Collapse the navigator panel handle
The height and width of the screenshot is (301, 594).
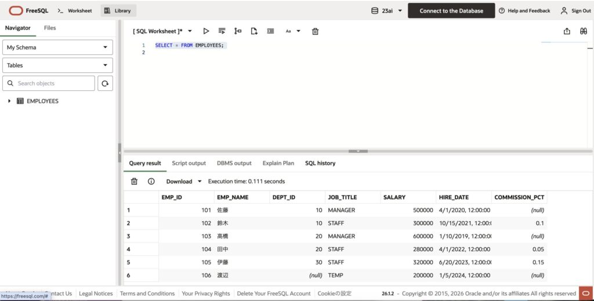[119, 153]
